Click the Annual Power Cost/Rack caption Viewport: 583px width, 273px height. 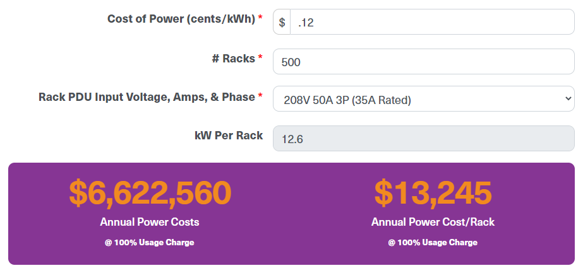pos(433,222)
